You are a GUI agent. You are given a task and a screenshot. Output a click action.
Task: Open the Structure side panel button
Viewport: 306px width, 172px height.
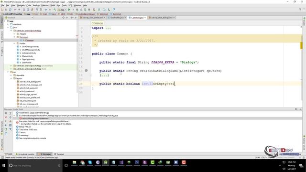(x=2, y=37)
